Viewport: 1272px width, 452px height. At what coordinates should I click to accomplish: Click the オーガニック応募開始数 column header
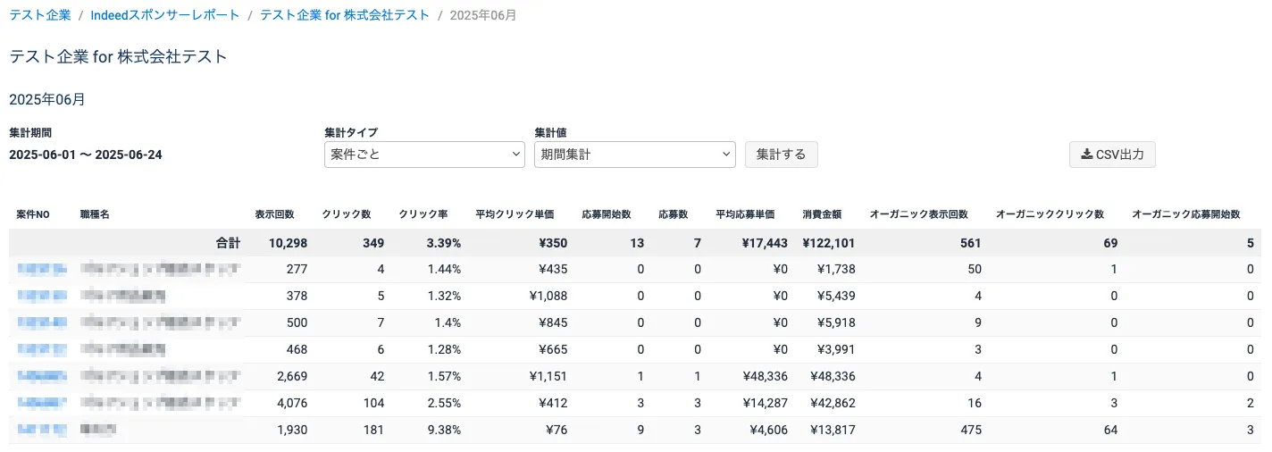pyautogui.click(x=1186, y=215)
